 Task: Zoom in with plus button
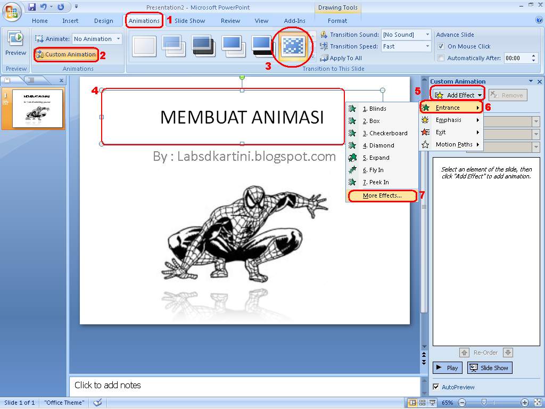[x=525, y=403]
